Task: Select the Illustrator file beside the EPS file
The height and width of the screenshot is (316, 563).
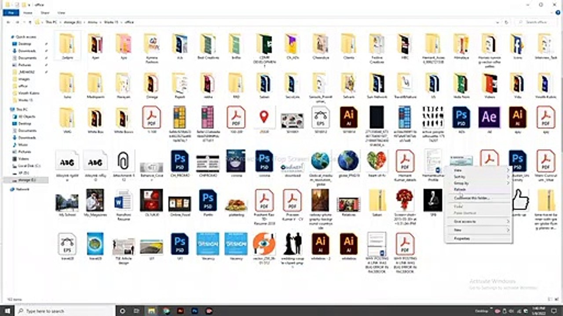Action: pyautogui.click(x=348, y=120)
